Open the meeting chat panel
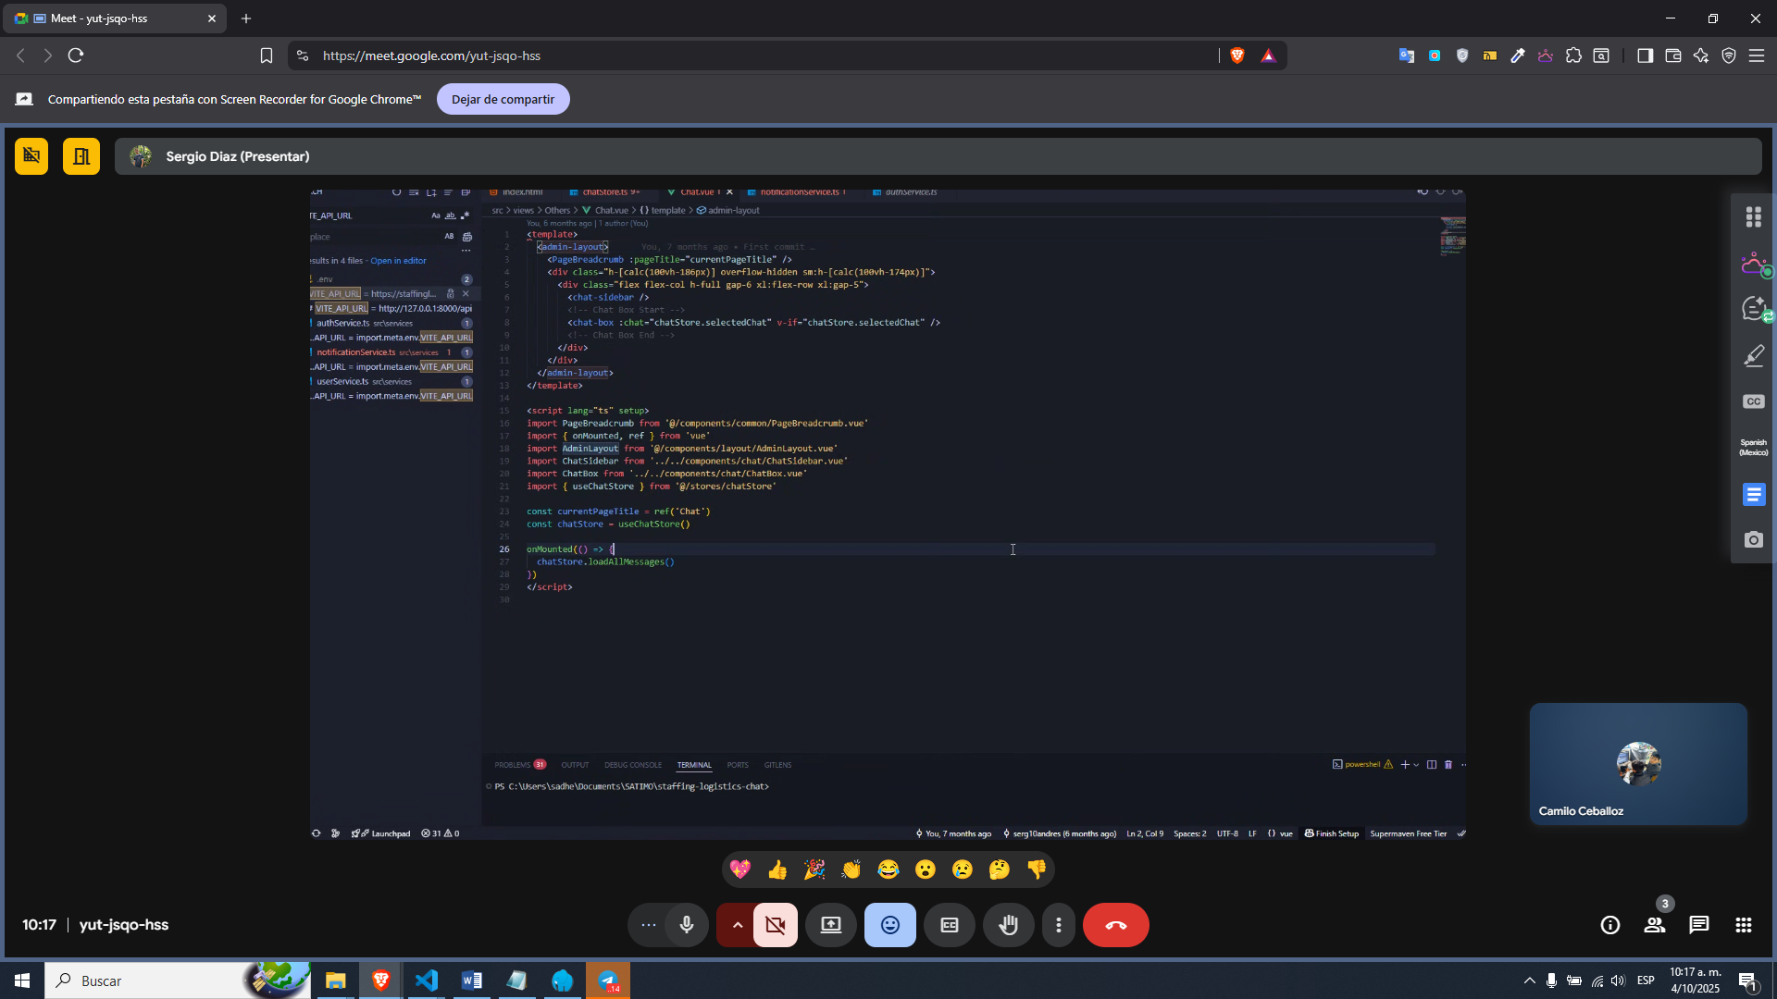Screen dimensions: 1777x999 tap(1698, 925)
